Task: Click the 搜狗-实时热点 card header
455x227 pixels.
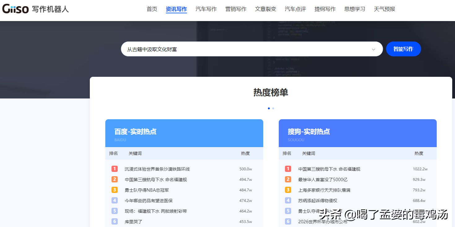Action: pos(358,133)
